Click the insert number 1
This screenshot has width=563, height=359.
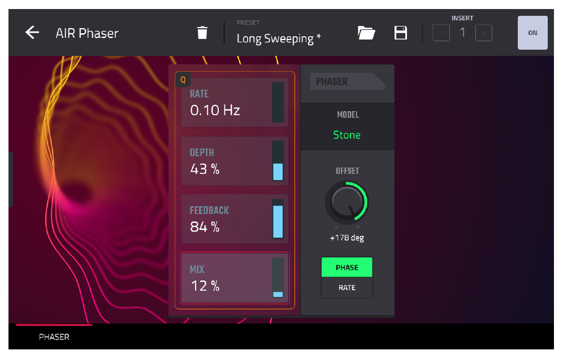pyautogui.click(x=462, y=33)
